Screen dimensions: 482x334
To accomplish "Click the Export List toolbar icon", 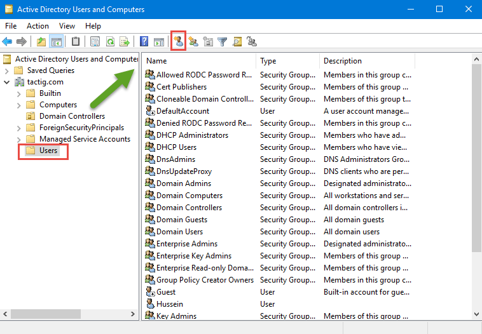I will pos(125,41).
